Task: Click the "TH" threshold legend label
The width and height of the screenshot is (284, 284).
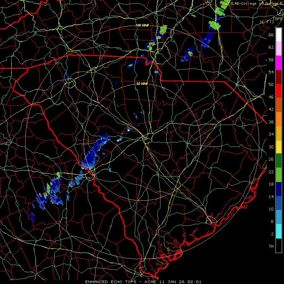Action: coord(271,246)
